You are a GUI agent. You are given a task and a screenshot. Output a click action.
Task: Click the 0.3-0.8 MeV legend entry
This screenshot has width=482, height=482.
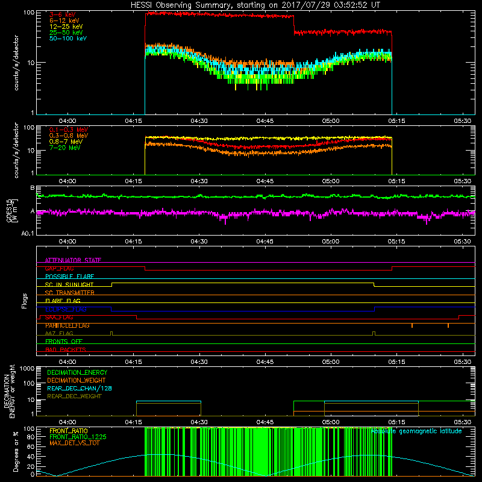pos(69,136)
